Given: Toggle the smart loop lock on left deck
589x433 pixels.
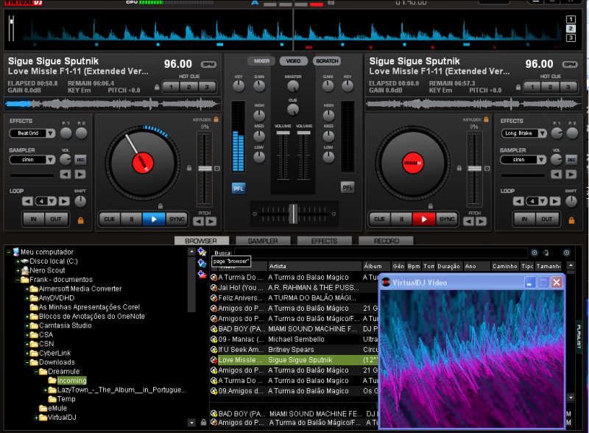Looking at the screenshot, I should point(80,221).
